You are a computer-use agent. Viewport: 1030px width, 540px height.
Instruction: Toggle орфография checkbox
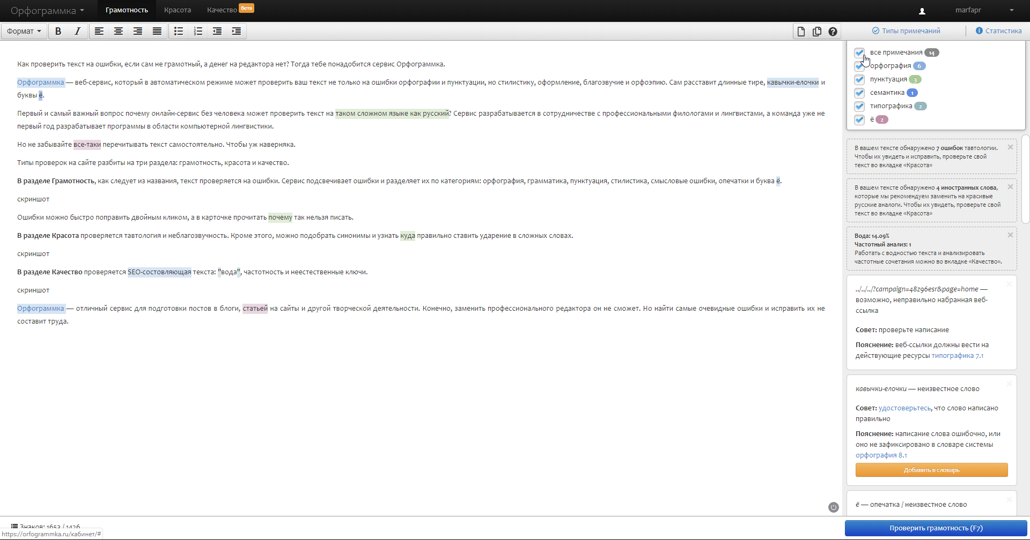(859, 66)
